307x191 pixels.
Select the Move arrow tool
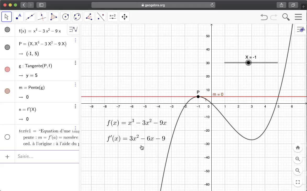point(7,17)
